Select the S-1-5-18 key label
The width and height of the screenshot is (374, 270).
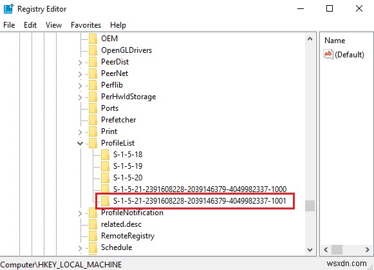click(x=128, y=155)
